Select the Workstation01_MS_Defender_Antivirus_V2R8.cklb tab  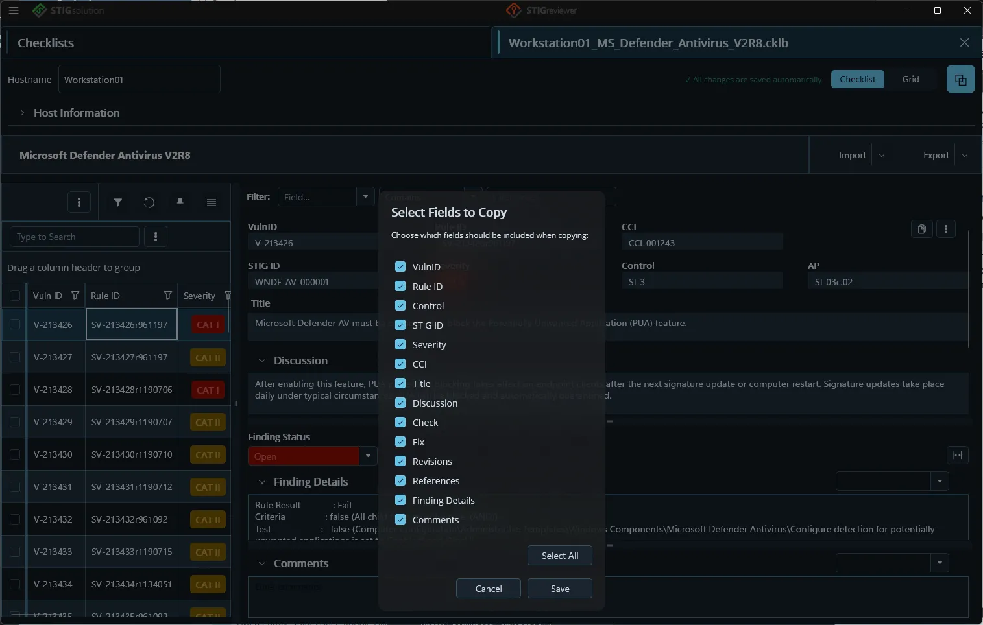(x=648, y=43)
